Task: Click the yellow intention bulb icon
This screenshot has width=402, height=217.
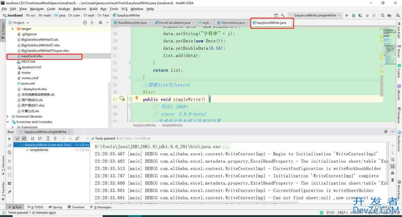Action: click(x=137, y=98)
